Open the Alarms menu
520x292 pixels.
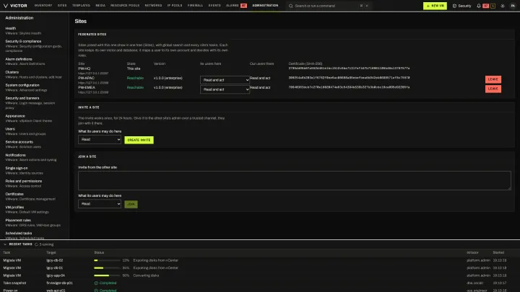(232, 6)
